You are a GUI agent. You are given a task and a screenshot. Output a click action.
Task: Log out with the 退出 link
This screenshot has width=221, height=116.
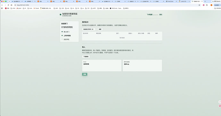tap(161, 14)
